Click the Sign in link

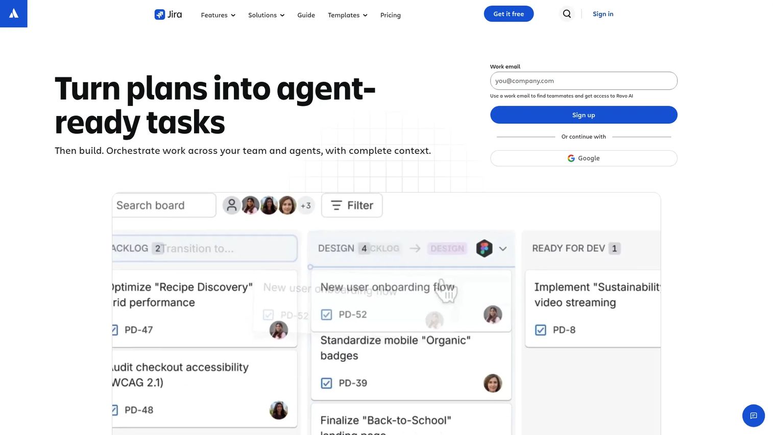point(603,14)
